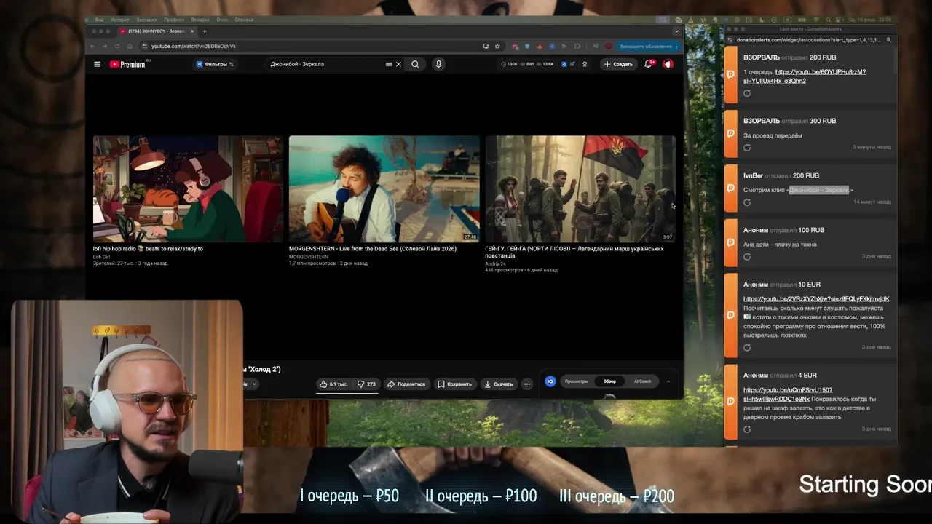Click the highlighted text Джонибой - Зеркала in donation

tap(819, 190)
